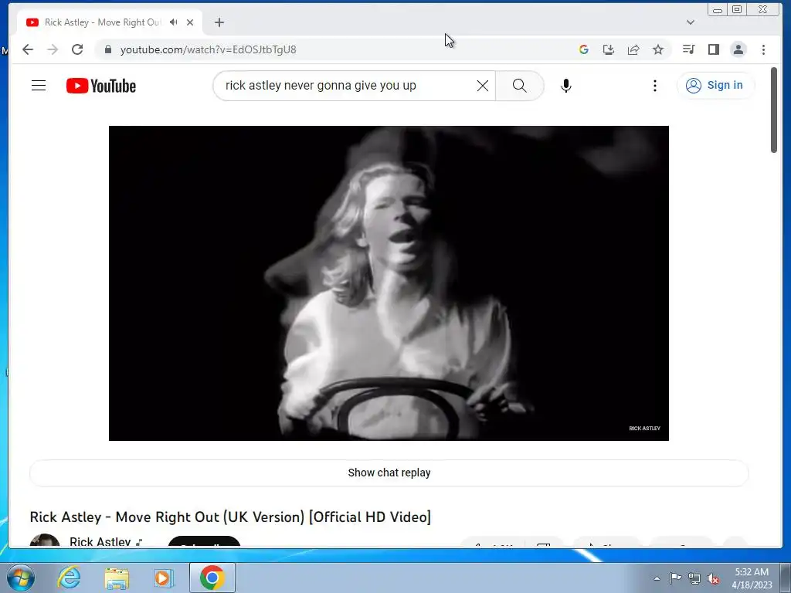Click the Sign in button

(x=715, y=85)
